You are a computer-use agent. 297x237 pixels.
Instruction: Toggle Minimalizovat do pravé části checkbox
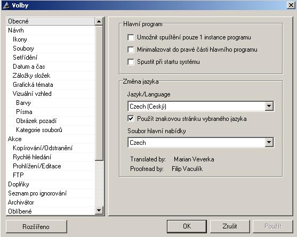pyautogui.click(x=131, y=50)
